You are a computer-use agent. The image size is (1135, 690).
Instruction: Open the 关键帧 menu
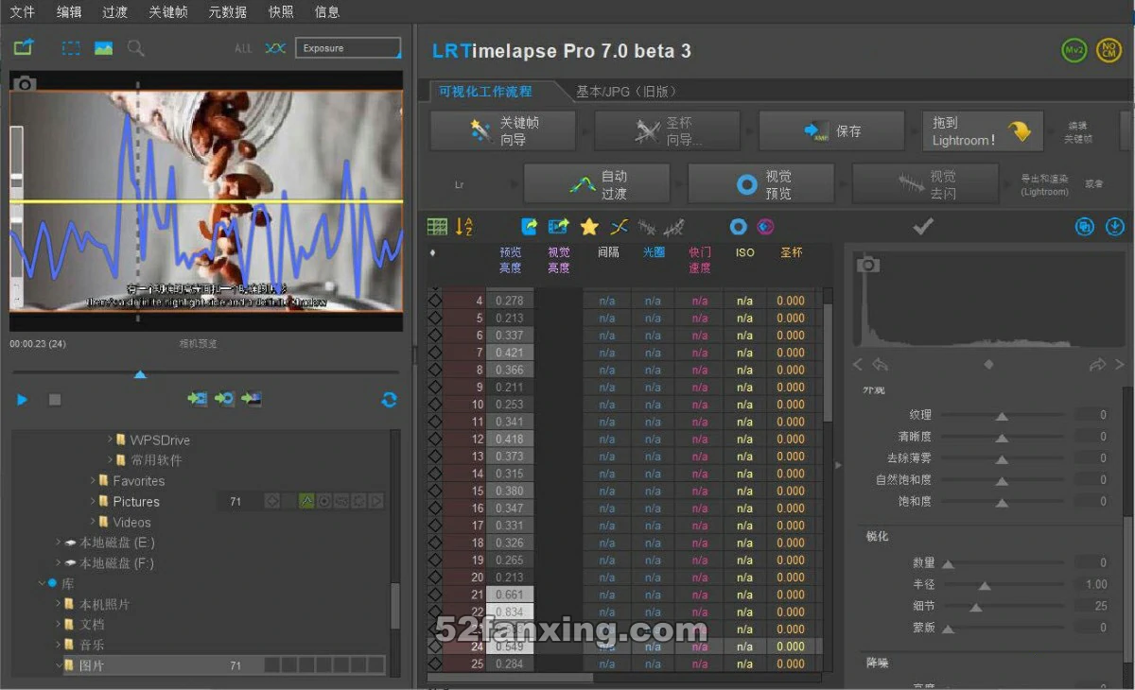tap(168, 11)
